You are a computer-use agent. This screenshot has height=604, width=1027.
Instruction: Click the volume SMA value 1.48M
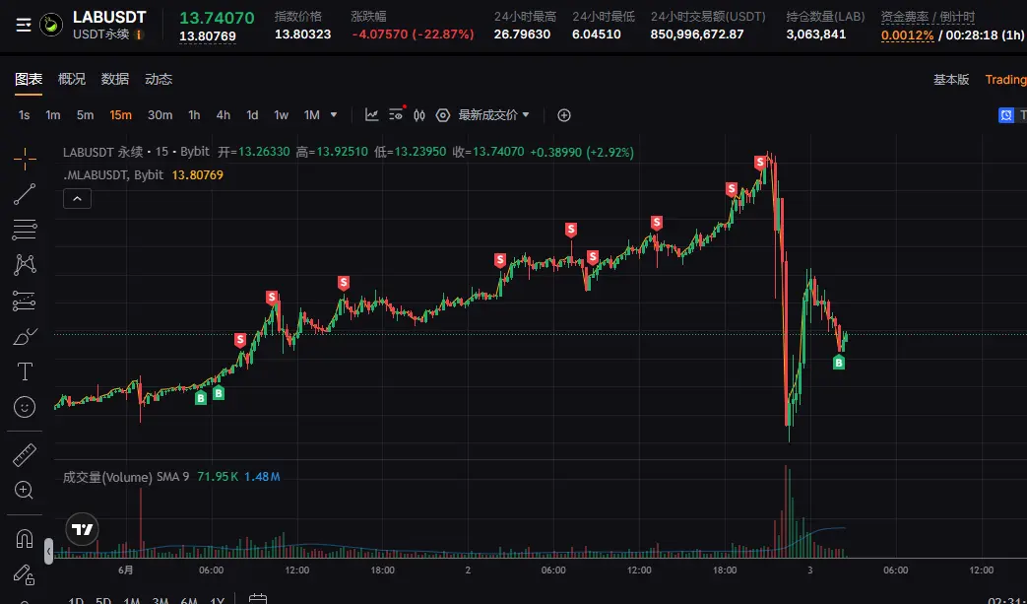pyautogui.click(x=262, y=477)
